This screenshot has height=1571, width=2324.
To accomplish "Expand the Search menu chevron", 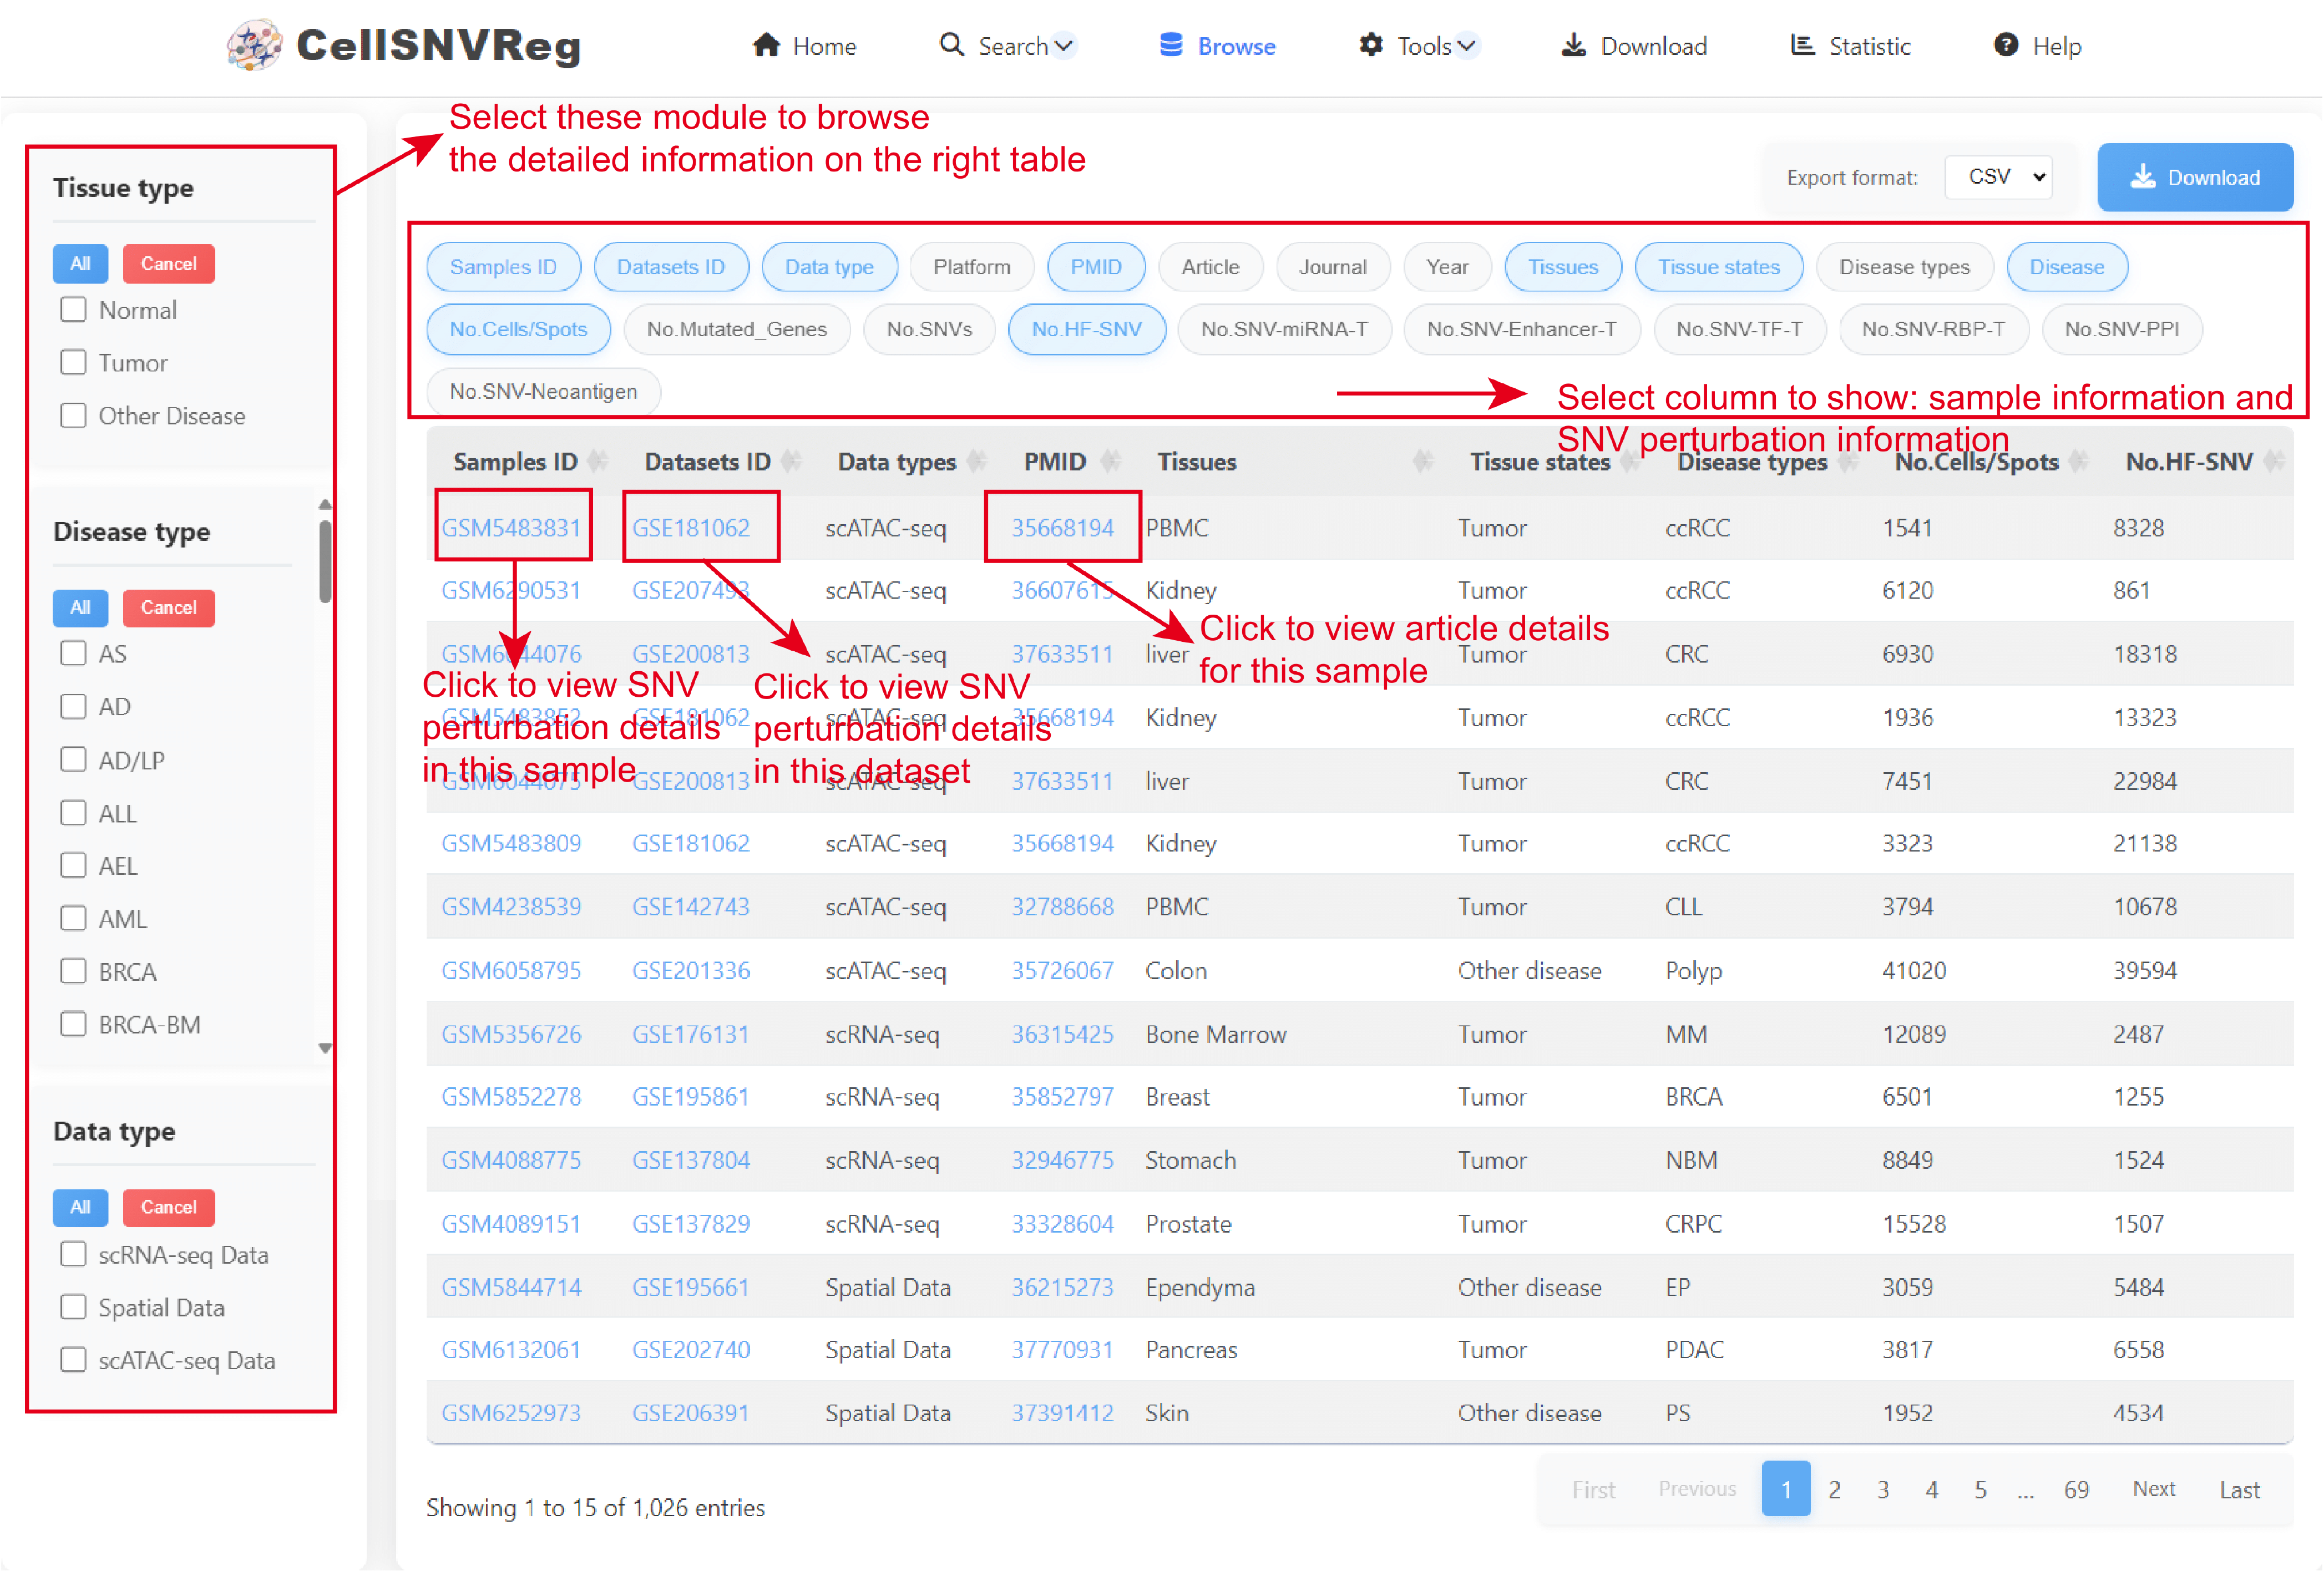I will pos(1064,45).
